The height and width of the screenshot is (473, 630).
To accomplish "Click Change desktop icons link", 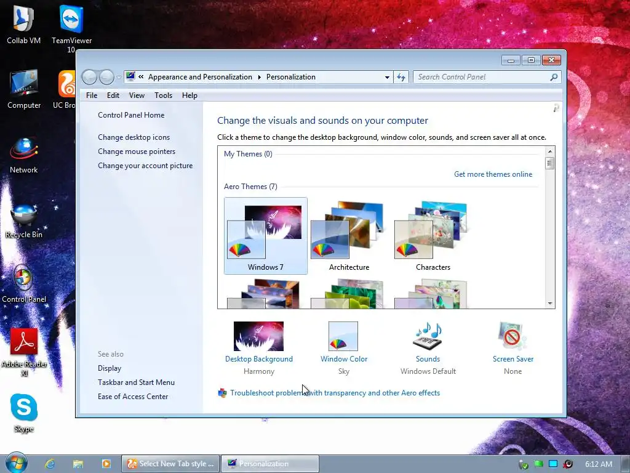I will click(x=134, y=137).
